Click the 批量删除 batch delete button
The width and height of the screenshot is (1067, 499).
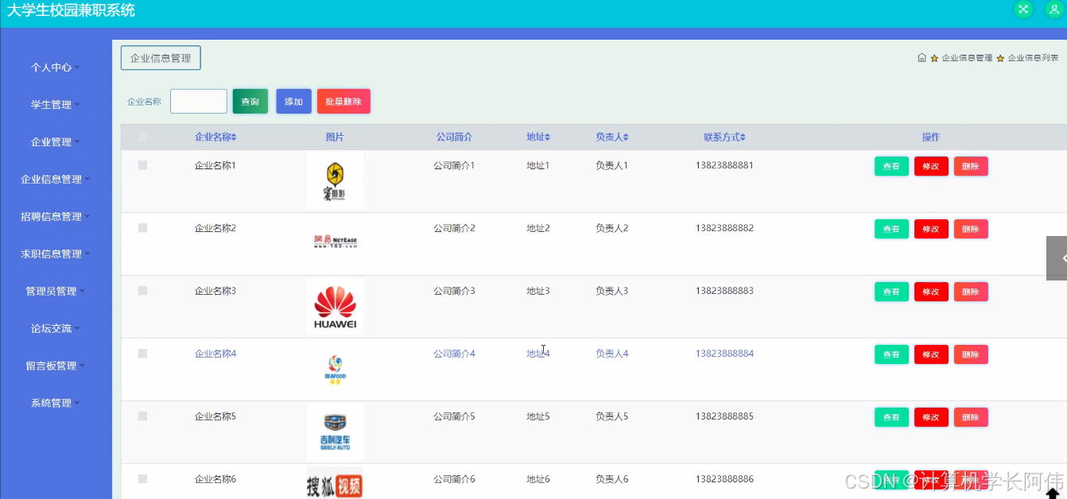point(343,102)
